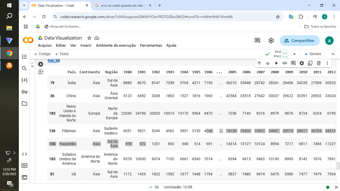Generate with AI sparkle icon in cell toolbar
340x191 pixels.
(x=276, y=63)
